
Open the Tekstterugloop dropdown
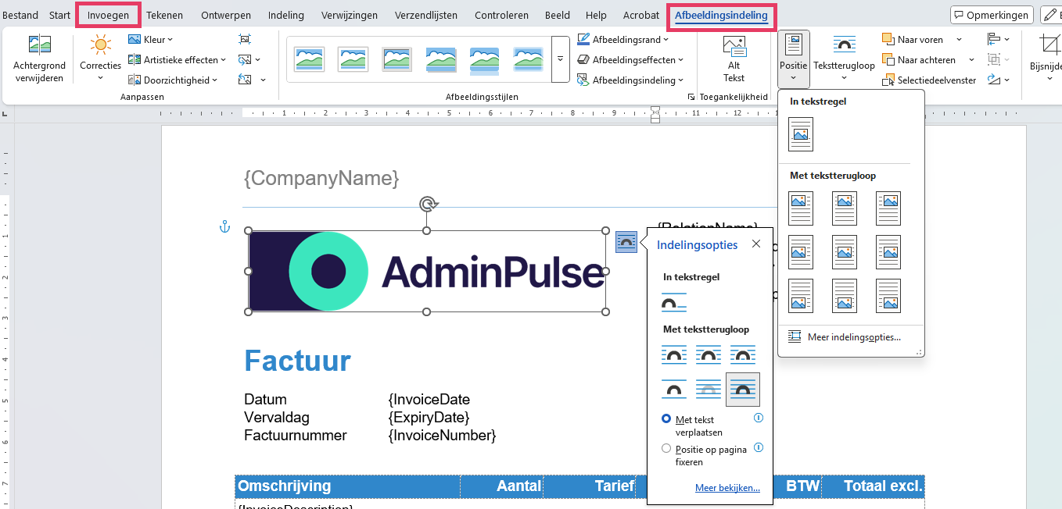point(844,59)
